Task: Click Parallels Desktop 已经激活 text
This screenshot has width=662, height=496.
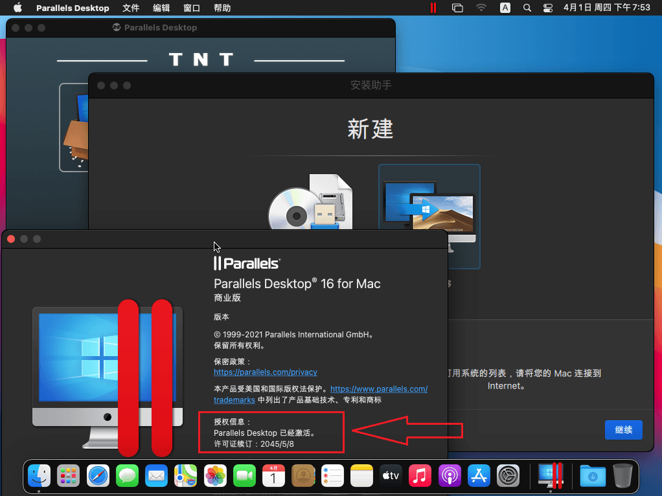Action: [265, 433]
